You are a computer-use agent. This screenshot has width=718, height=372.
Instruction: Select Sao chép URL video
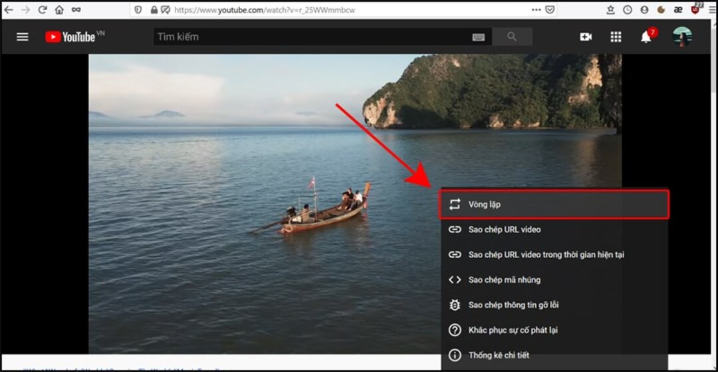pyautogui.click(x=504, y=230)
